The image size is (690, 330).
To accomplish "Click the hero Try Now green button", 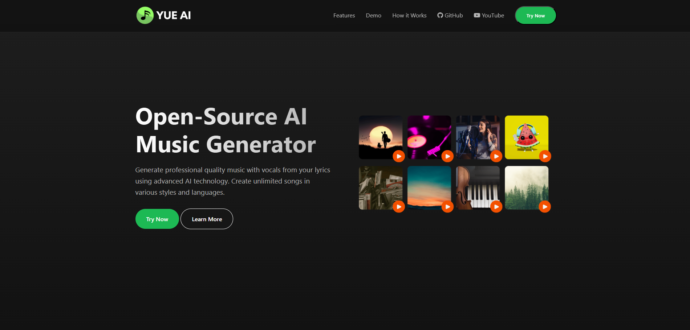I will (157, 219).
